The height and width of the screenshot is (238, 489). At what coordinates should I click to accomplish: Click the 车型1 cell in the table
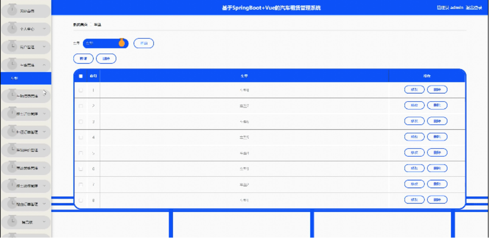pos(244,201)
